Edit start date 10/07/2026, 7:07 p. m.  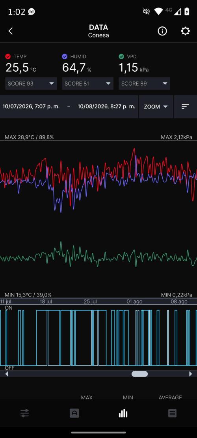click(31, 106)
